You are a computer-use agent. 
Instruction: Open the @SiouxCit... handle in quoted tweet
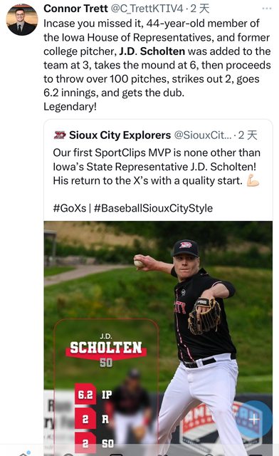click(203, 135)
